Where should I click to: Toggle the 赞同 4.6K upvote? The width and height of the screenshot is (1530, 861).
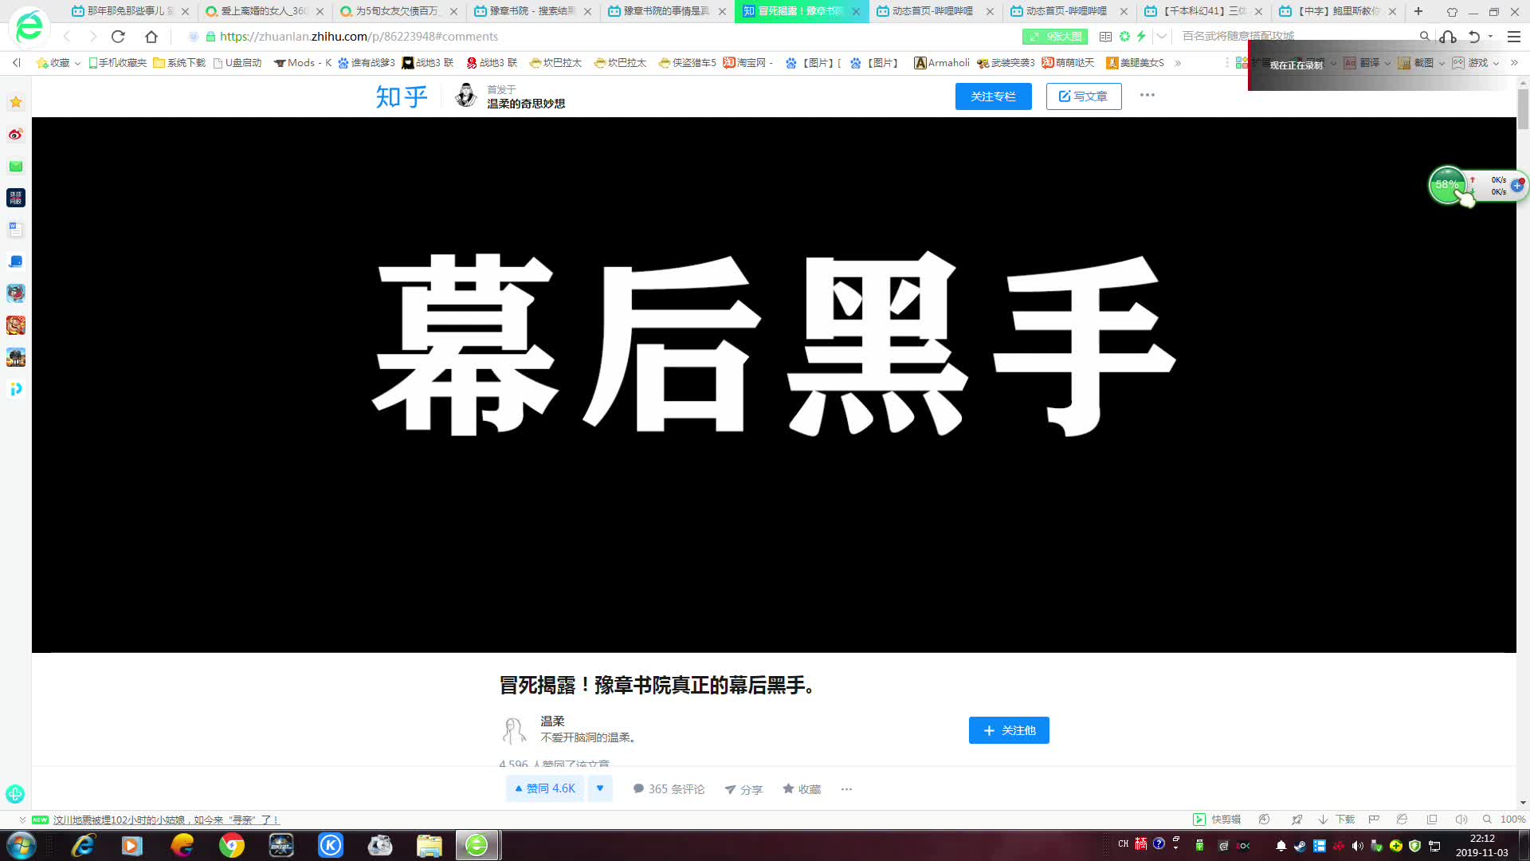pos(544,788)
